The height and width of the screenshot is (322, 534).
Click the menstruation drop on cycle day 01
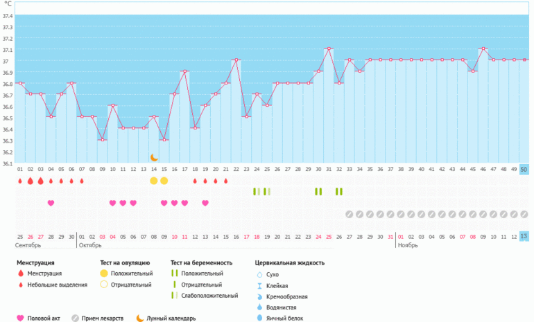pos(20,181)
